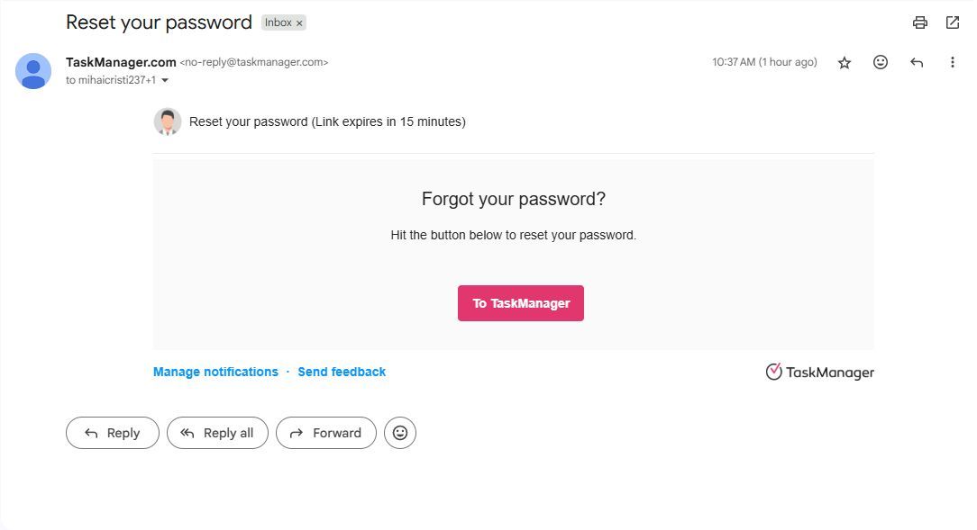Reply using the header reply arrow

[x=917, y=62]
